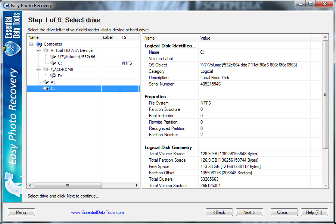Screen dimensions: 336x224
Task: Click the Essential Data Tools wrench logo
Action: (12, 49)
